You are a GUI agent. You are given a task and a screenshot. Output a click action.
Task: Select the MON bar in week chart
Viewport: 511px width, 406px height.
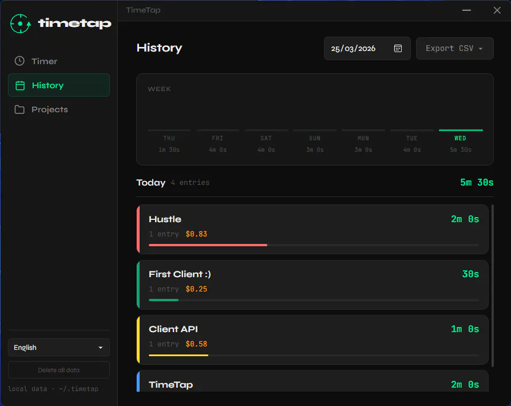(363, 130)
